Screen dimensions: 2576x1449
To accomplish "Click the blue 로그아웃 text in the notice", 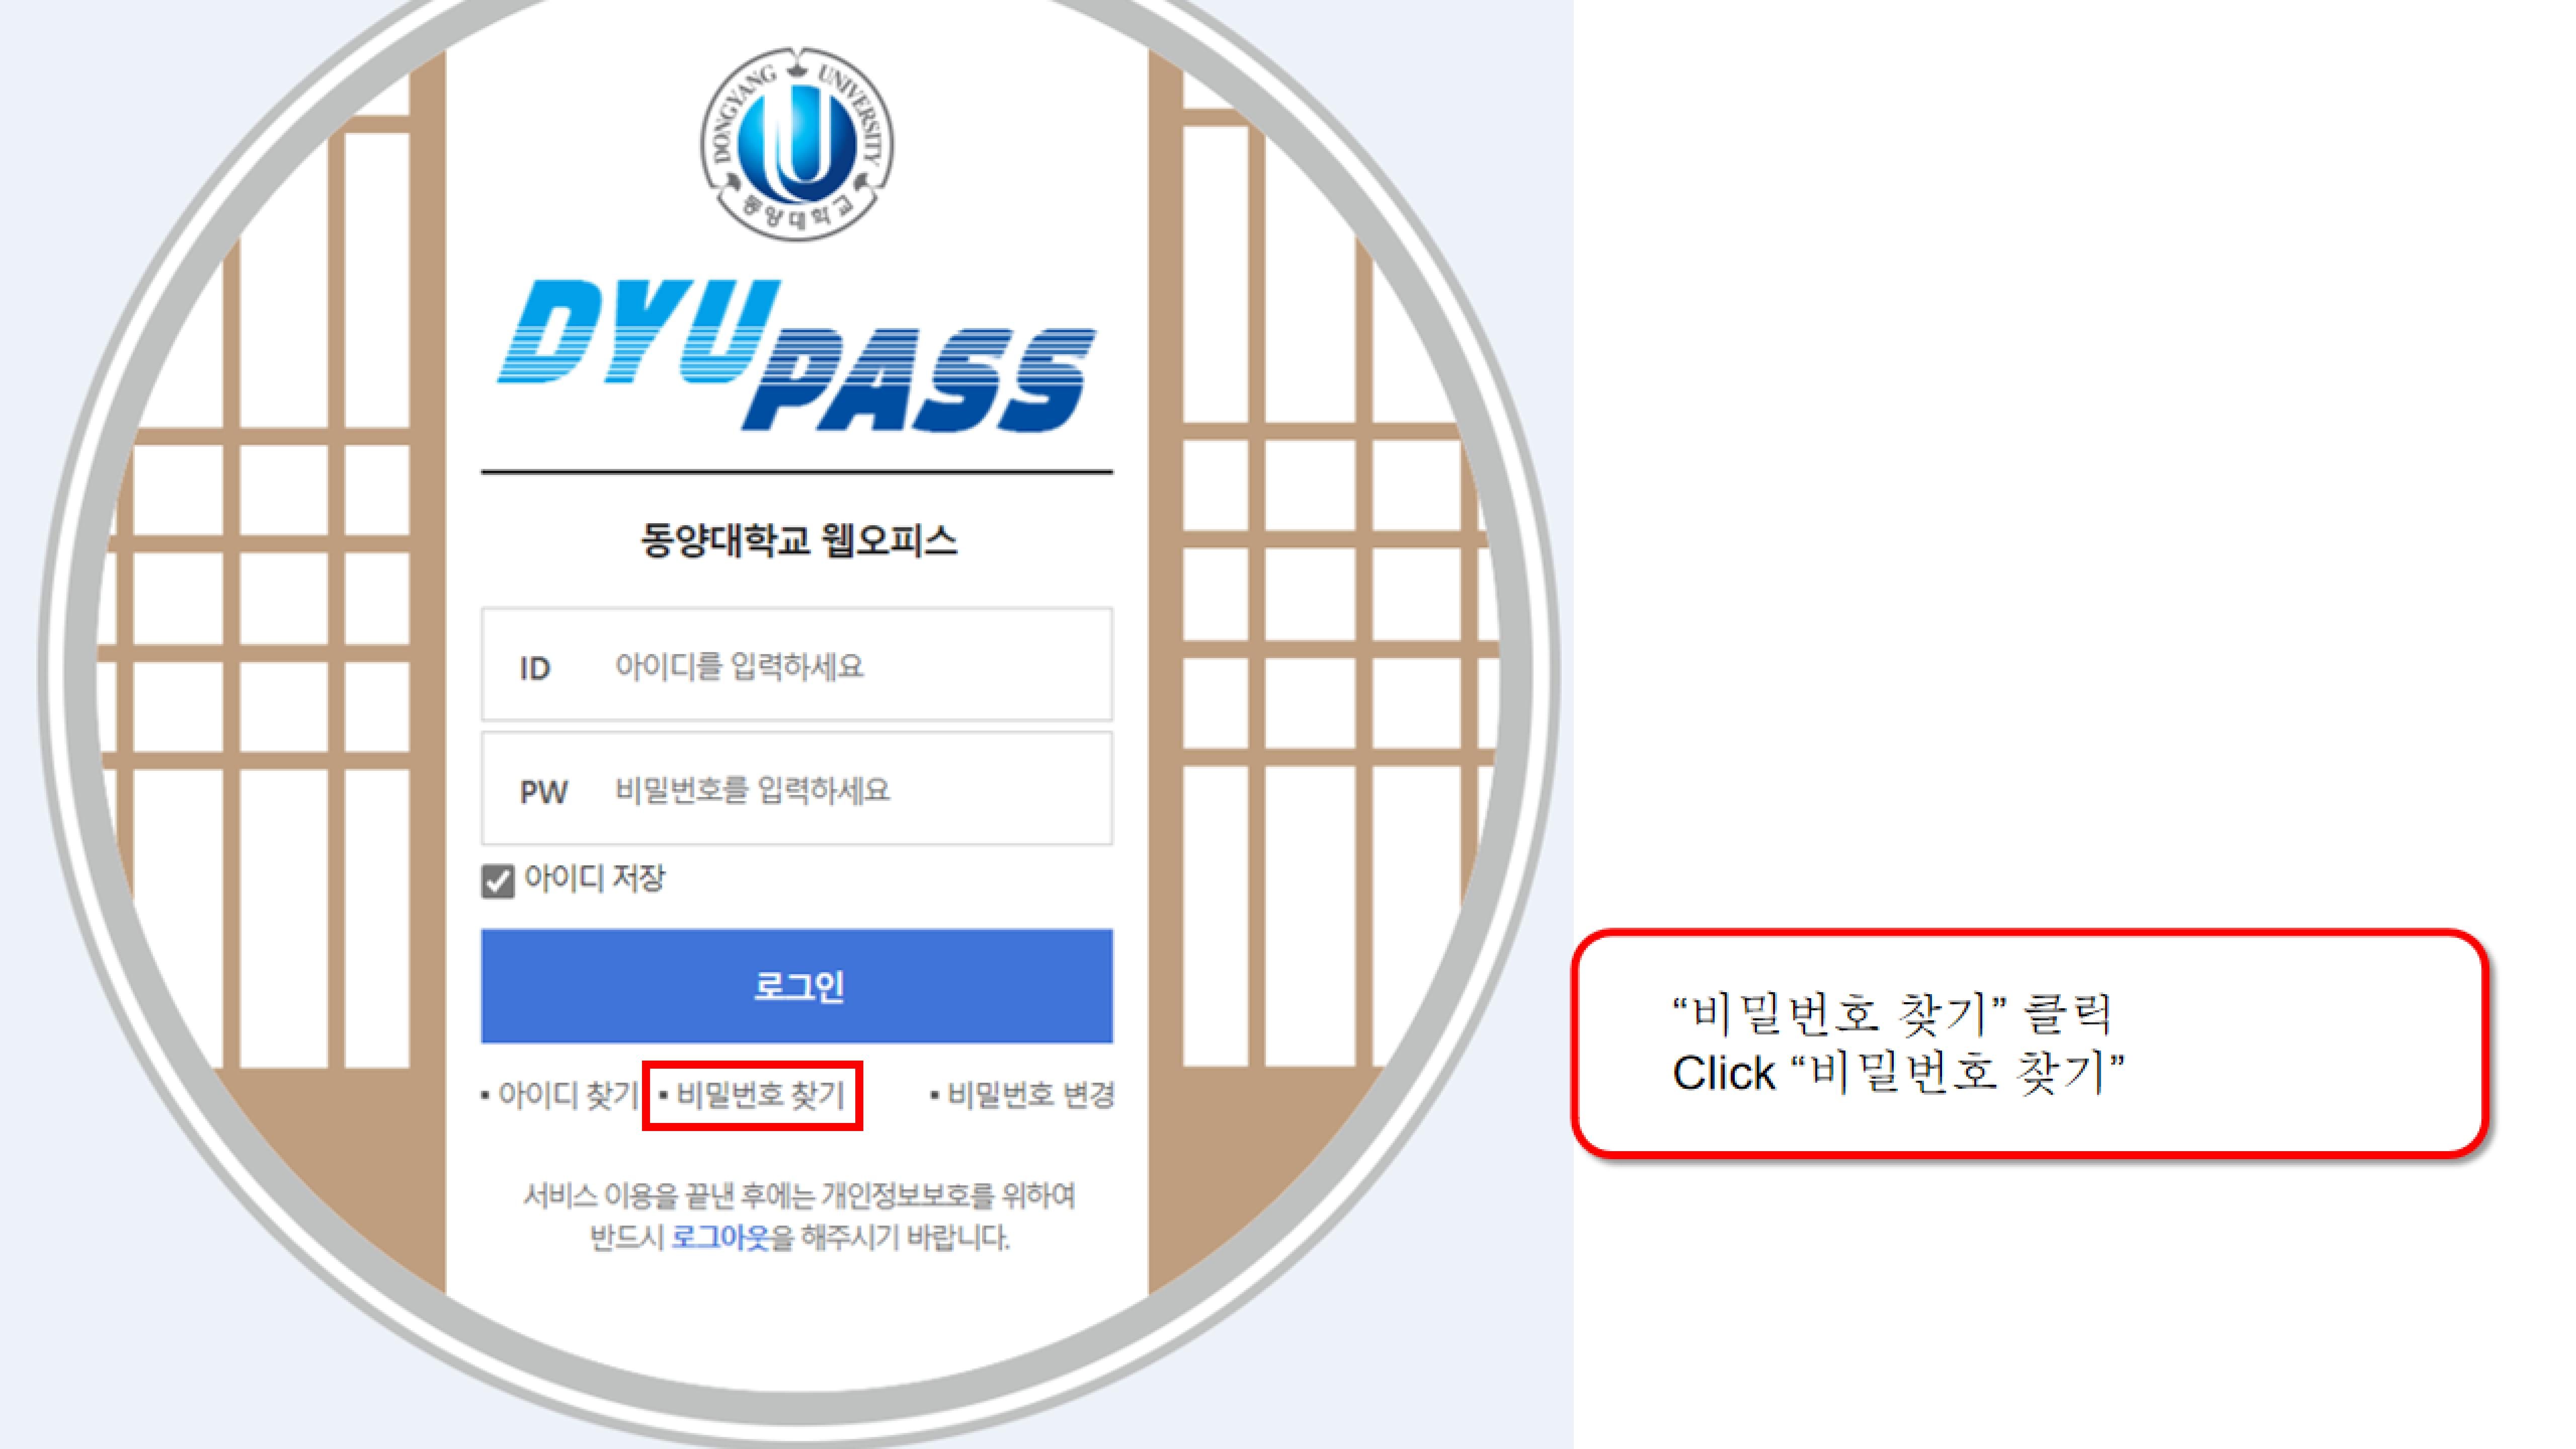I will pyautogui.click(x=720, y=1238).
